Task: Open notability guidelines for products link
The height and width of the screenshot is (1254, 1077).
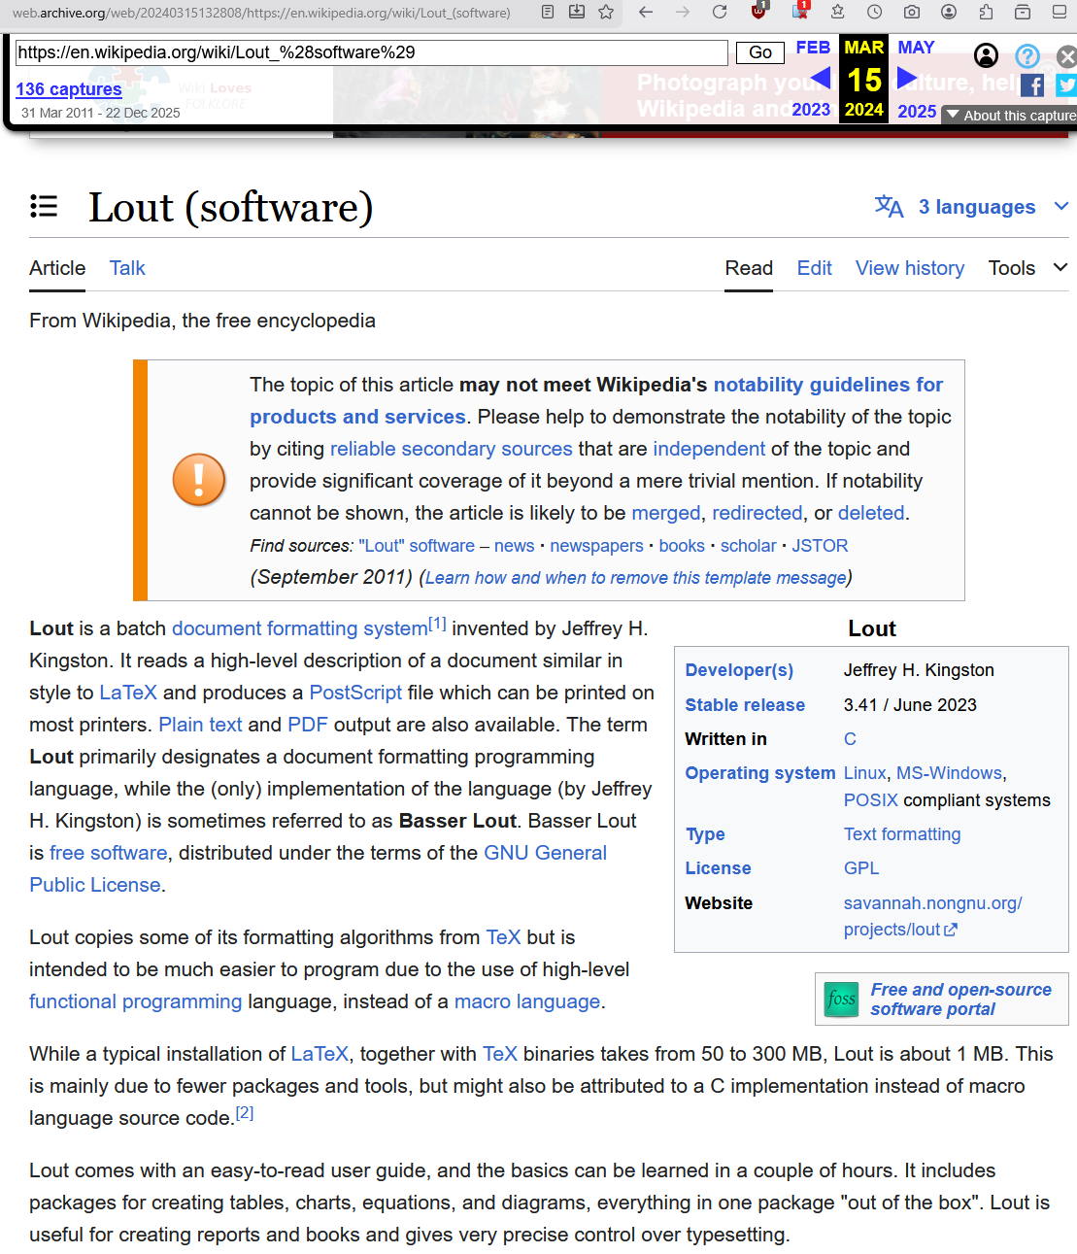Action: pos(596,400)
